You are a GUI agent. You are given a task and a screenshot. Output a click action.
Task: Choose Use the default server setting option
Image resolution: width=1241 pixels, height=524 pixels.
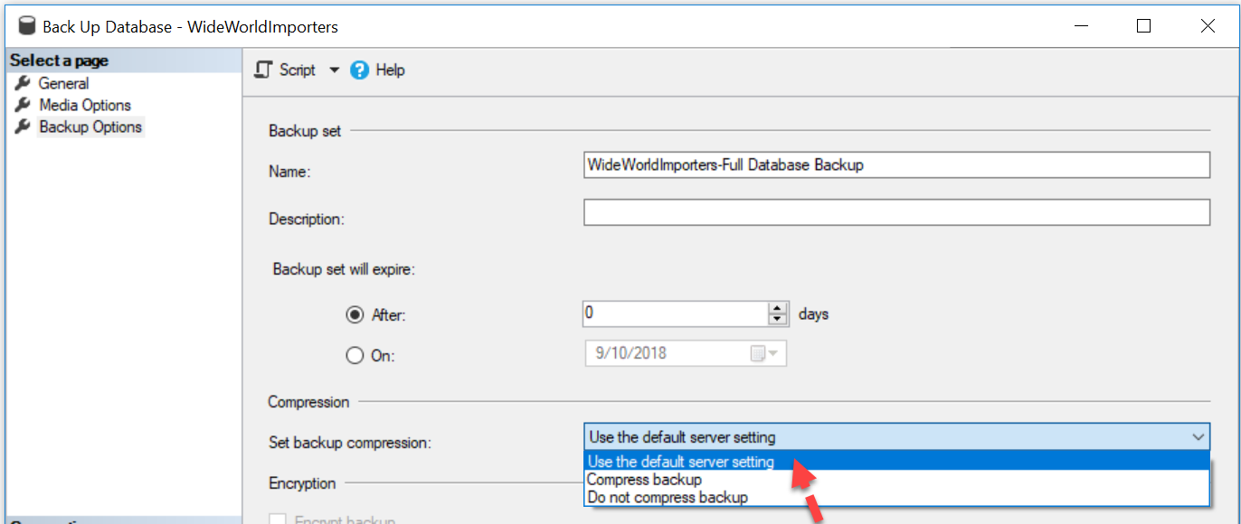(x=896, y=462)
